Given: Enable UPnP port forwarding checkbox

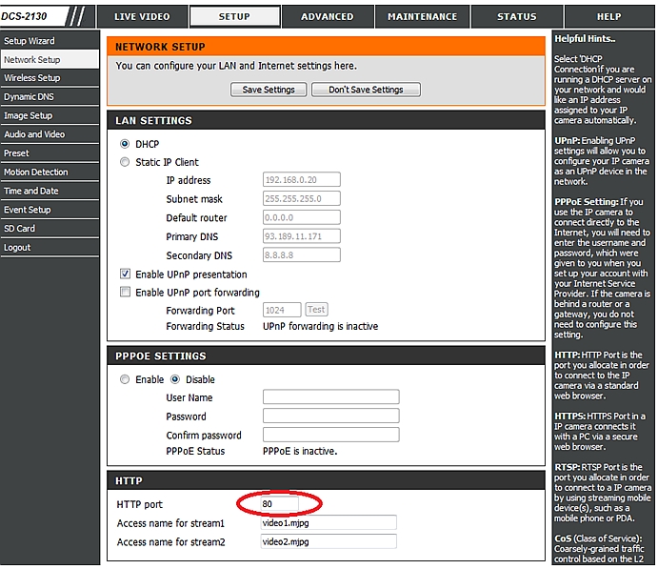Looking at the screenshot, I should click(125, 293).
